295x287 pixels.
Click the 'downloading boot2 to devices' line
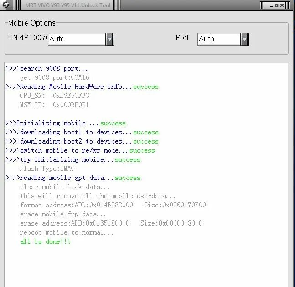click(82, 141)
